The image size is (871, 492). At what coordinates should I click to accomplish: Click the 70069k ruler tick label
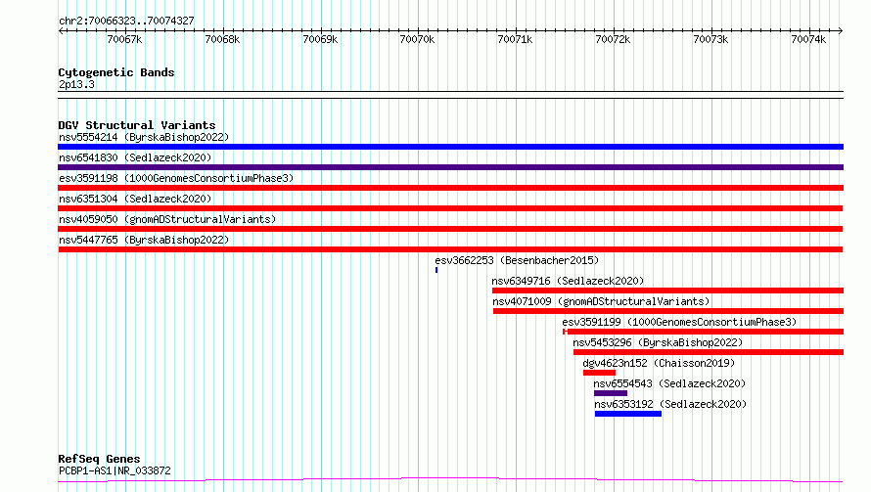click(x=320, y=40)
